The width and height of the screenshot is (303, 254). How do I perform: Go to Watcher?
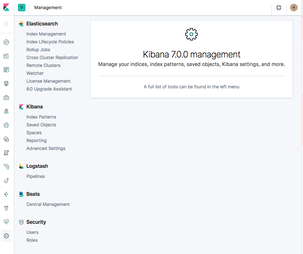click(35, 73)
